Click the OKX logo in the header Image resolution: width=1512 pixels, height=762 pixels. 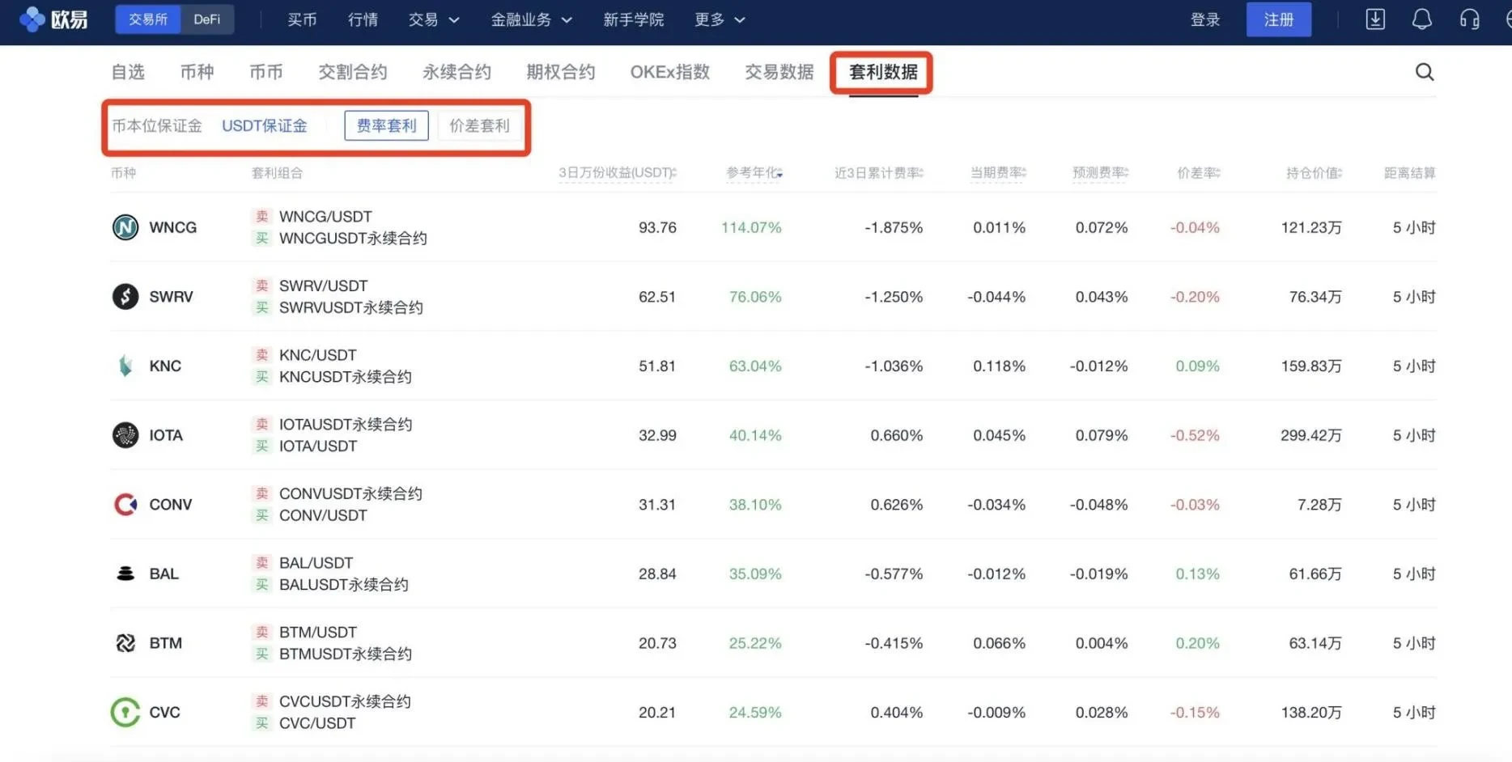coord(53,19)
